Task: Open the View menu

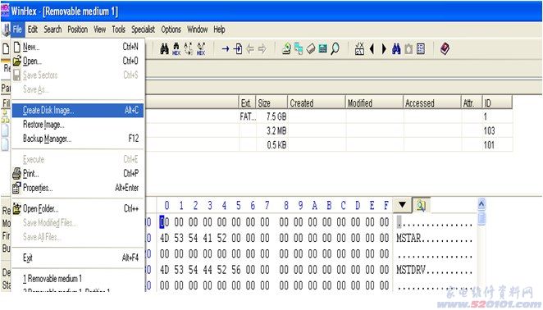Action: click(x=100, y=30)
